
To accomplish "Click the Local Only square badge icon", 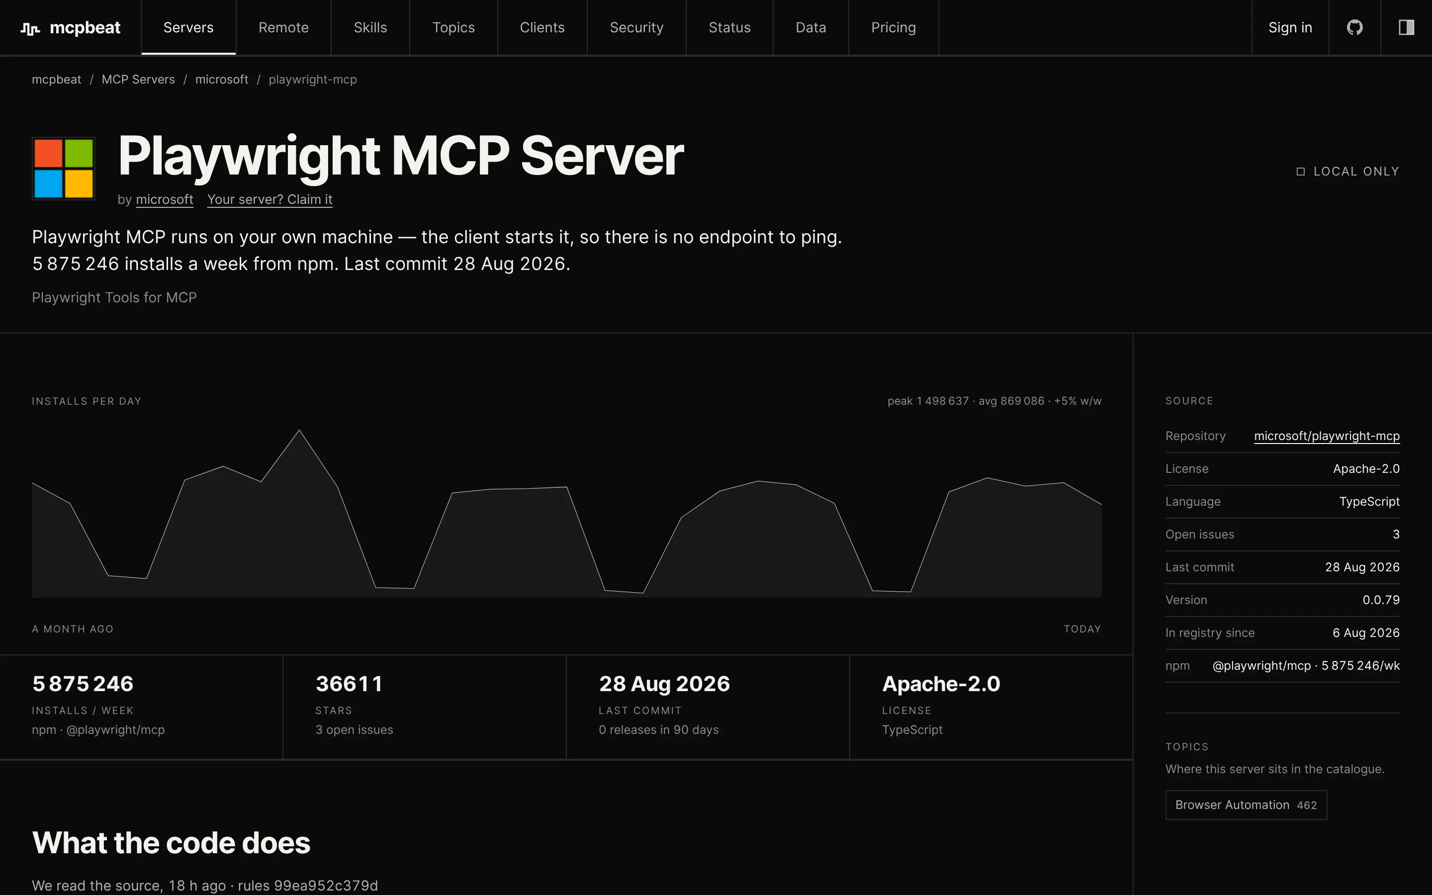I will pyautogui.click(x=1301, y=172).
